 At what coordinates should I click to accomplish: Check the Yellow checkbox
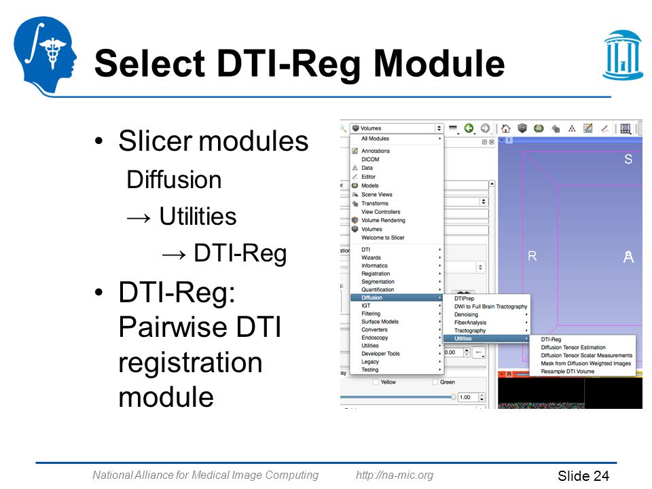[x=376, y=382]
